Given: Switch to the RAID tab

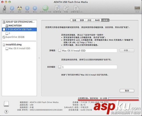Looking at the screenshot, I should pos(97,20).
